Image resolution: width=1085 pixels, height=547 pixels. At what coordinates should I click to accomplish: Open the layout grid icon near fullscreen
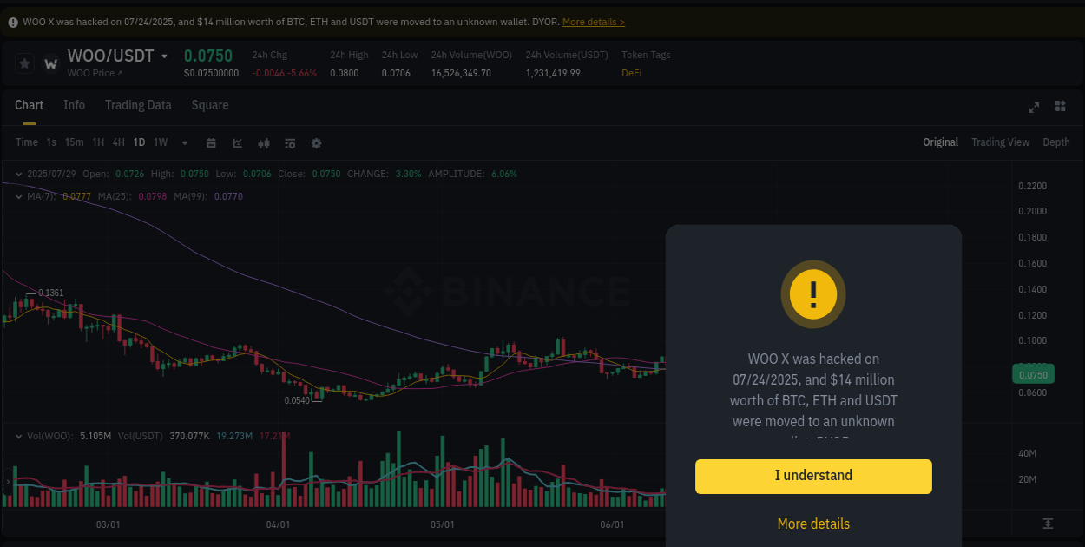(1060, 107)
